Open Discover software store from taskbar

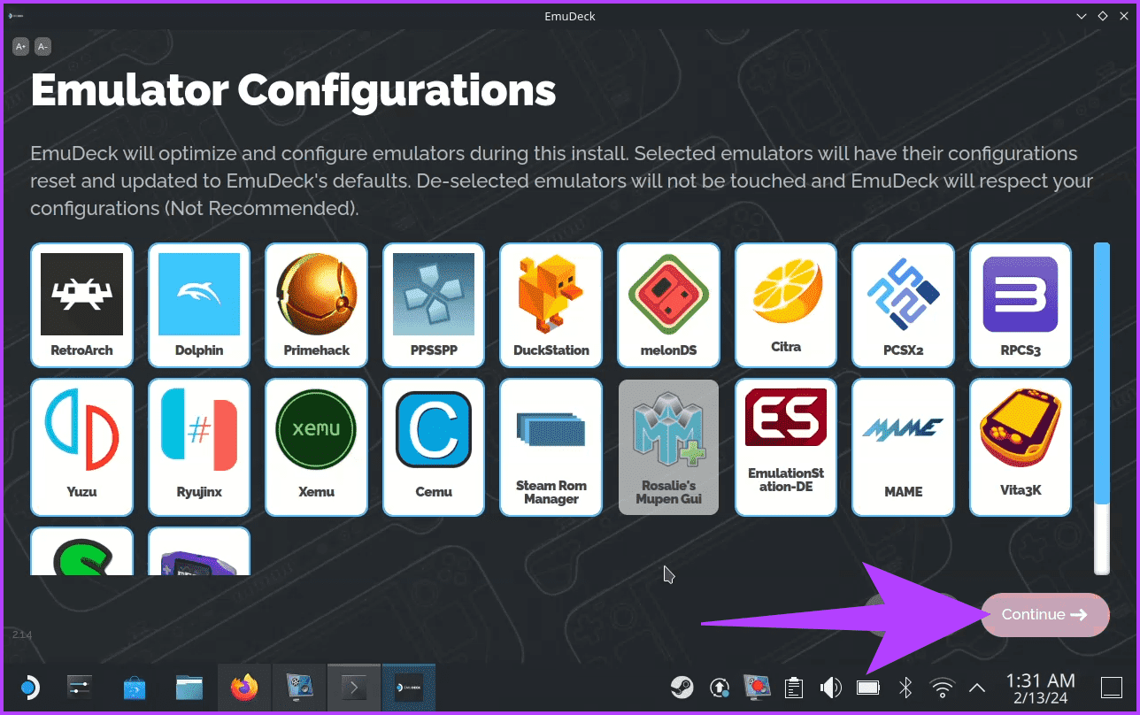[x=135, y=687]
